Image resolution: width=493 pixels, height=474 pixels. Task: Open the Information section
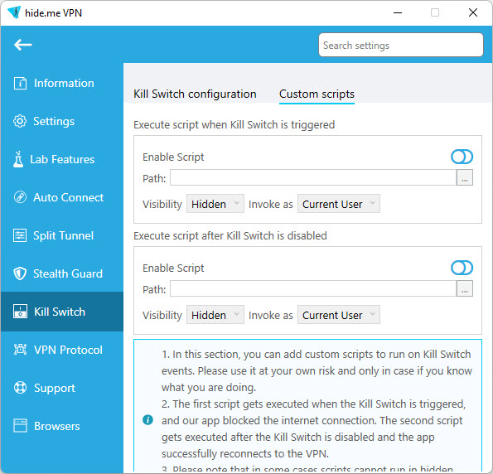[x=62, y=84]
